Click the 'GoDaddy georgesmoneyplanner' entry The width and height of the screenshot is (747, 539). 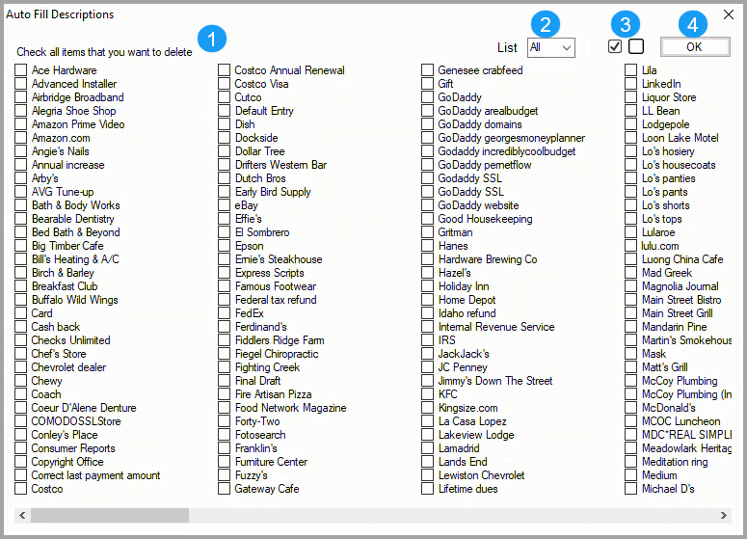pyautogui.click(x=512, y=138)
